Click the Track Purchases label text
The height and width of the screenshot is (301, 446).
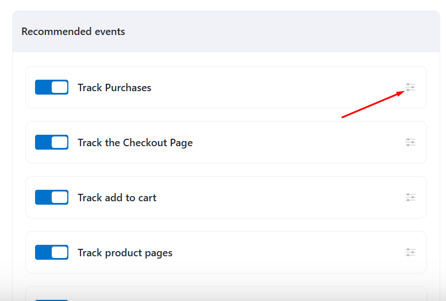(x=114, y=88)
